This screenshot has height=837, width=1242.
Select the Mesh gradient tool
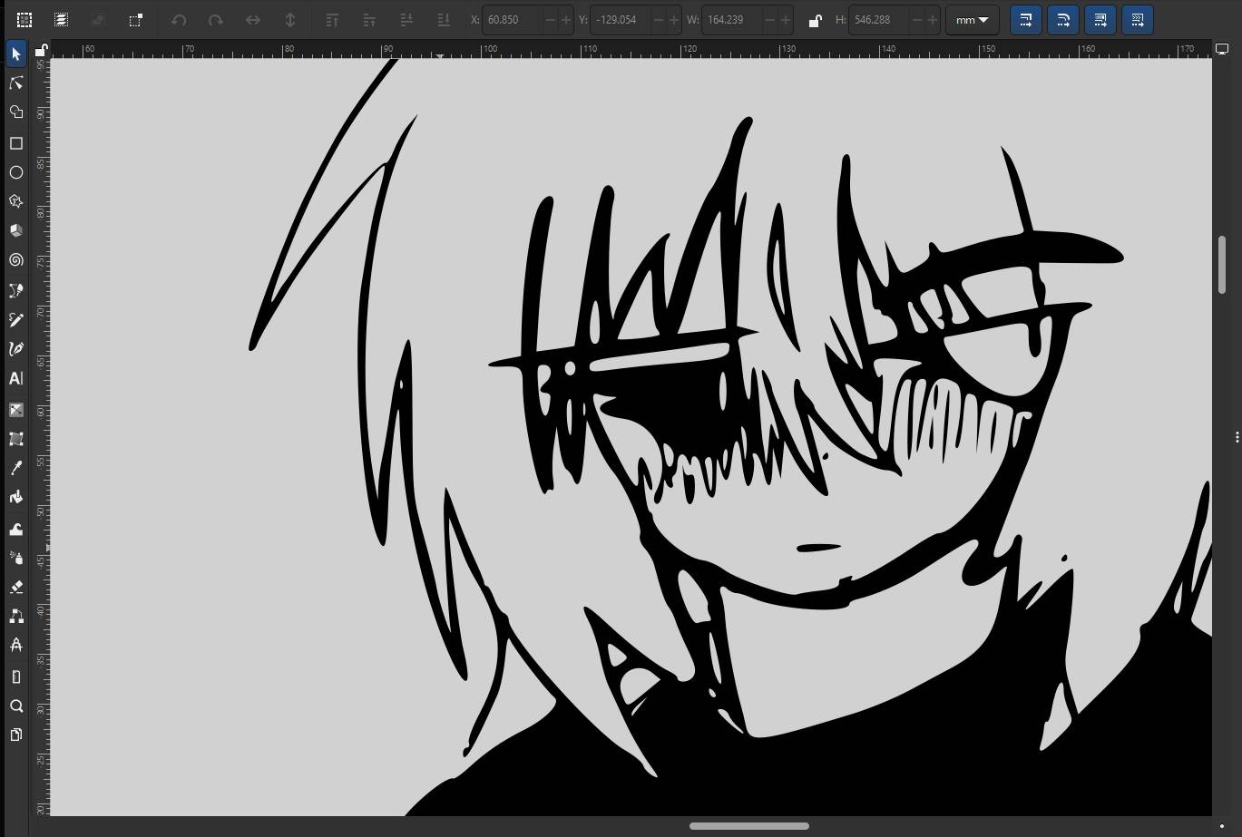[x=16, y=439]
